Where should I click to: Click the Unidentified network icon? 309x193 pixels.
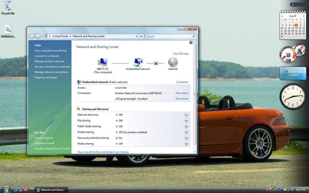tap(138, 62)
